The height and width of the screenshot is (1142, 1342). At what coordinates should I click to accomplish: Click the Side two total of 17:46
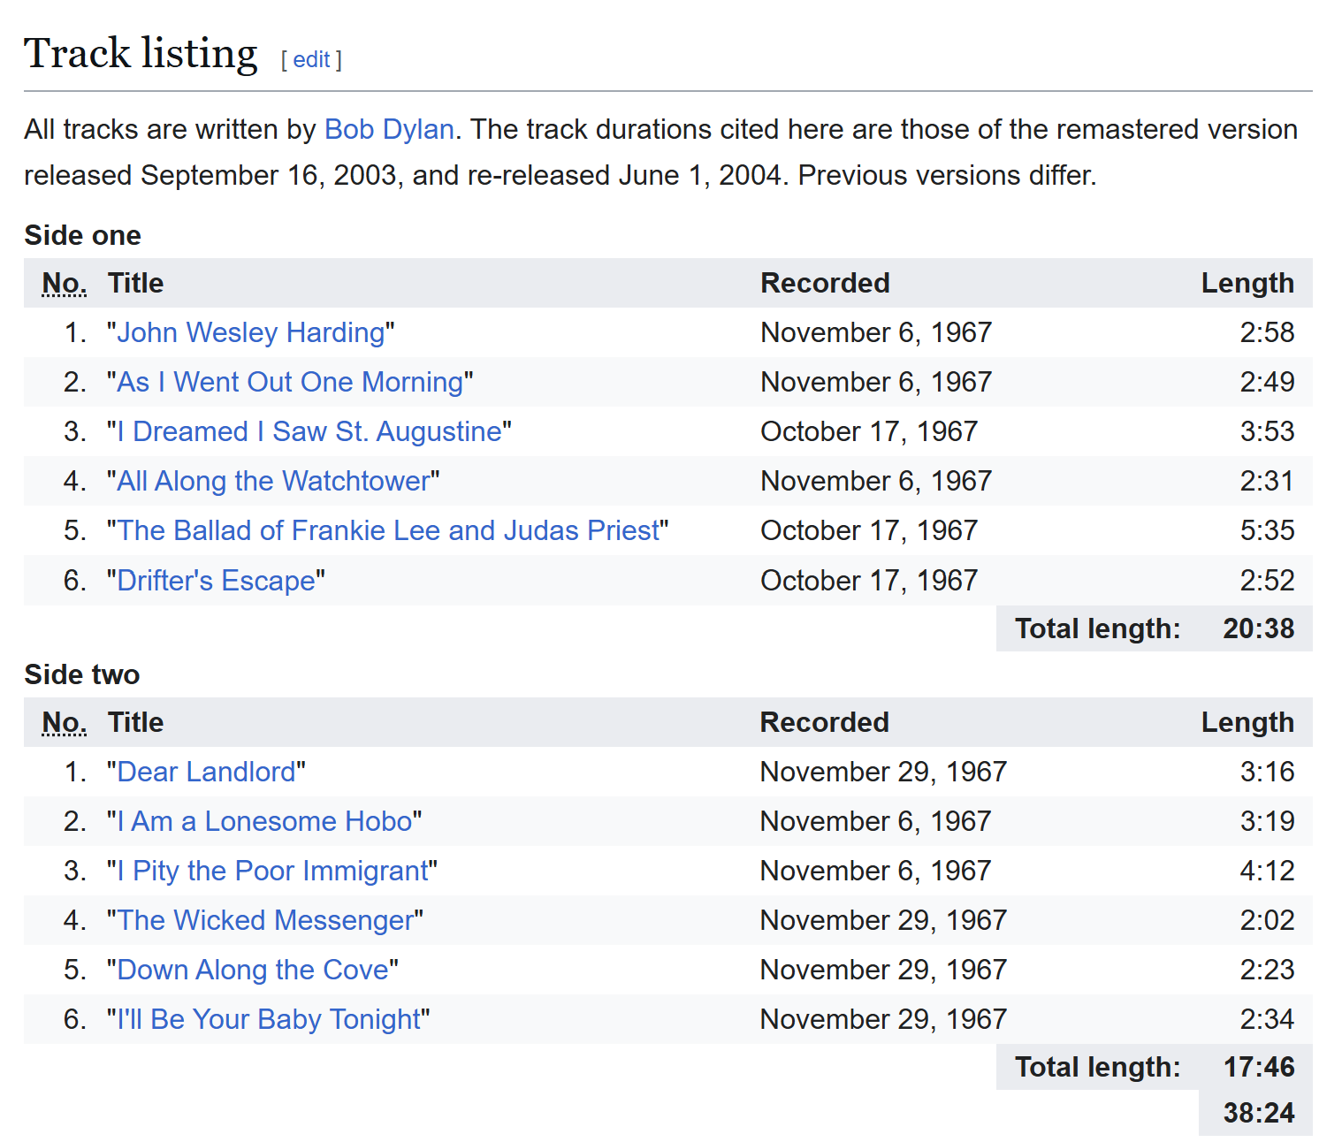pyautogui.click(x=1259, y=1067)
